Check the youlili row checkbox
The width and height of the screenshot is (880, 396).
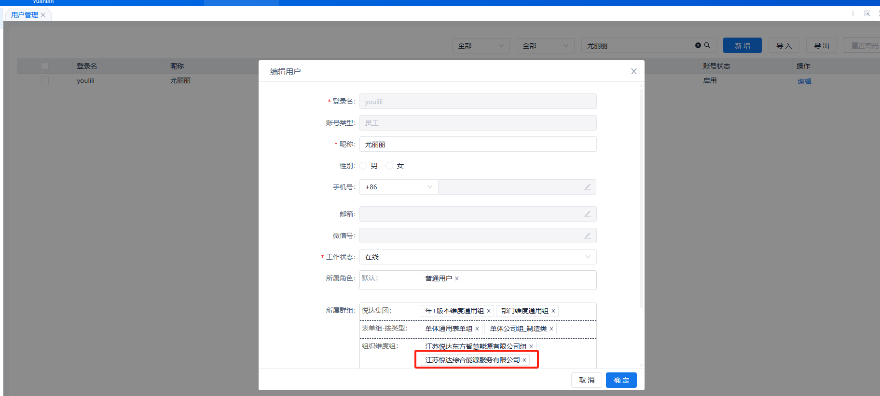pos(45,80)
